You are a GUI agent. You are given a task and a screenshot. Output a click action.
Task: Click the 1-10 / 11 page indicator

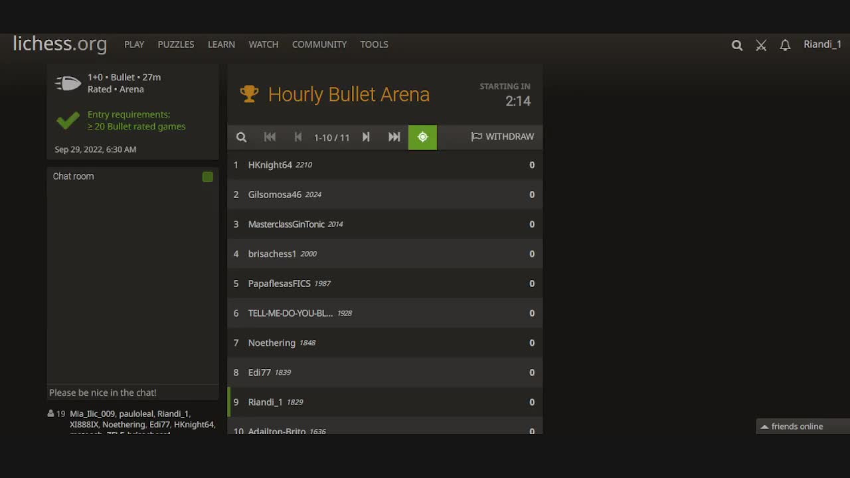point(331,137)
